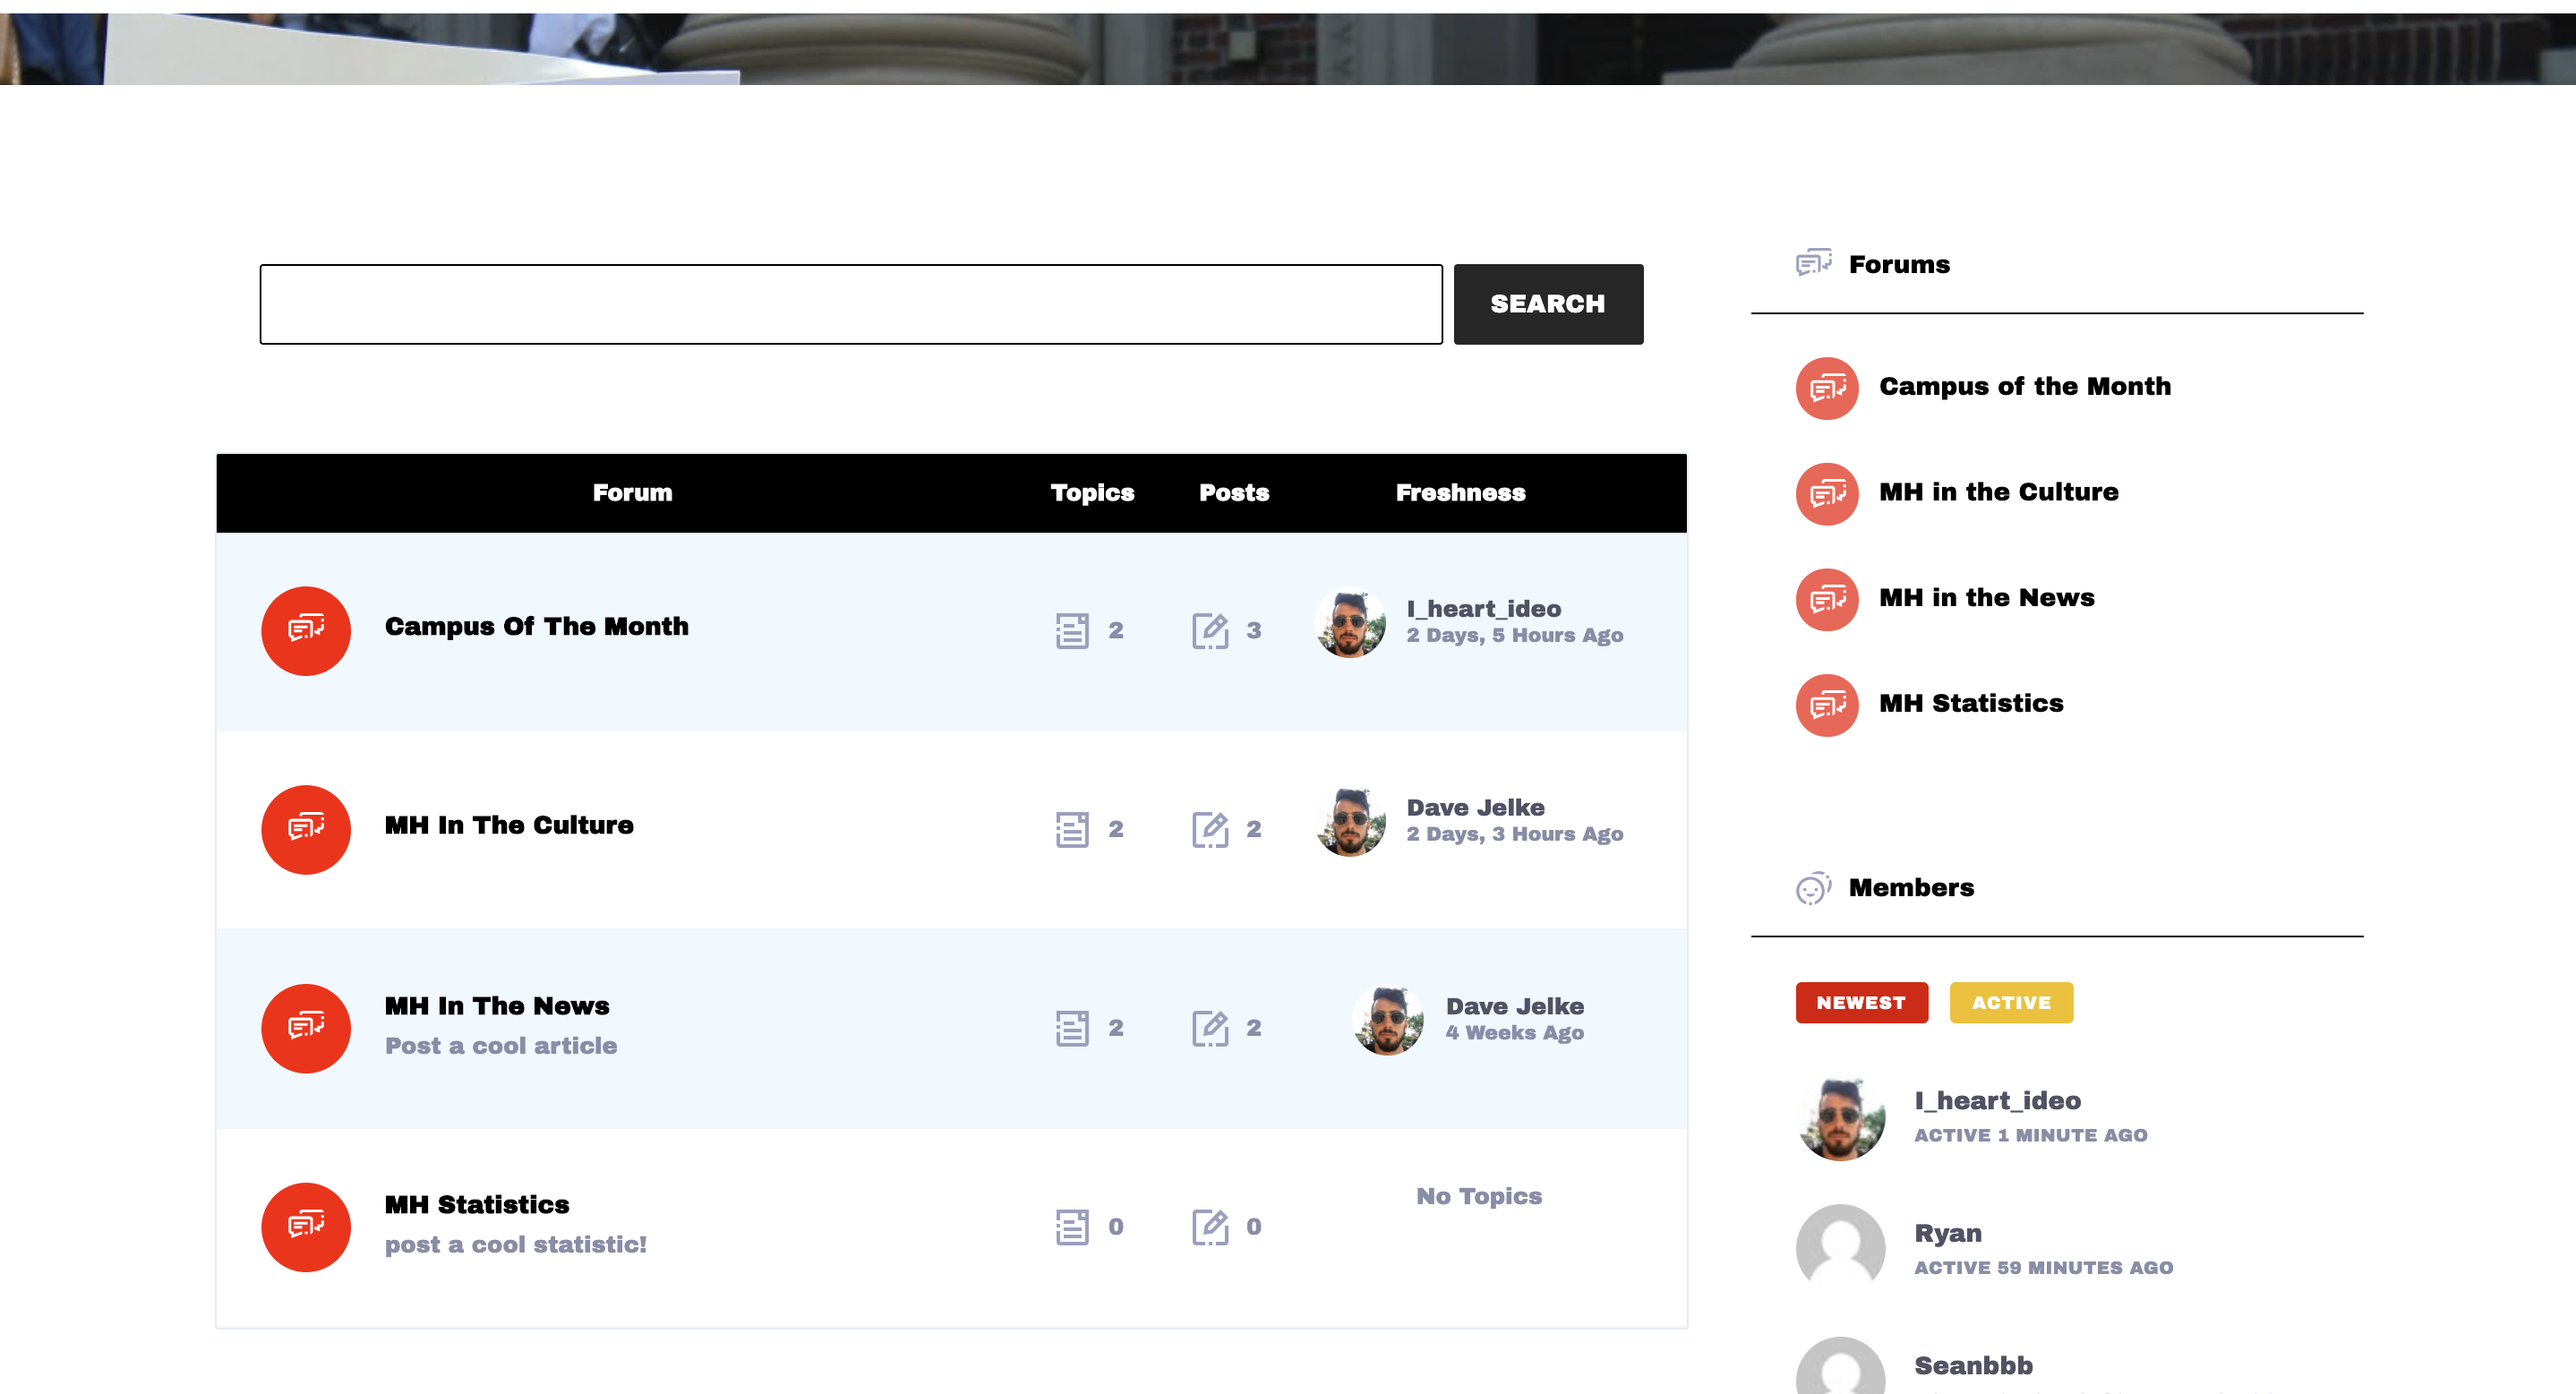The height and width of the screenshot is (1394, 2576).
Task: Click red forum icon beside MH In The Culture row
Action: 306,829
